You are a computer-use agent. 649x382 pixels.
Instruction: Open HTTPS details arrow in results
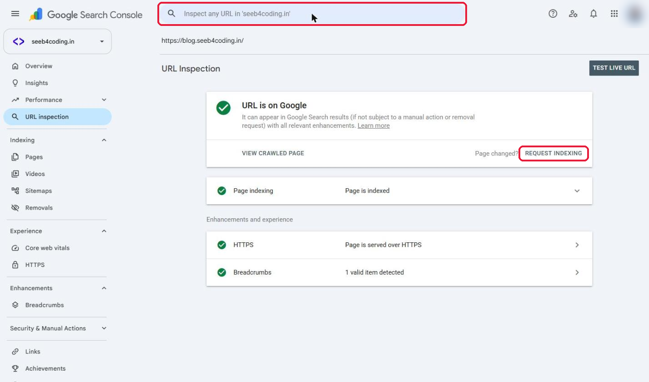[x=577, y=245]
